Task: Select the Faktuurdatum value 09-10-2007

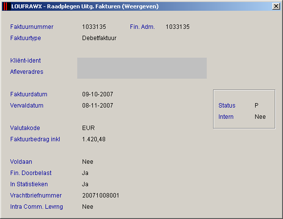Action: tap(97, 94)
